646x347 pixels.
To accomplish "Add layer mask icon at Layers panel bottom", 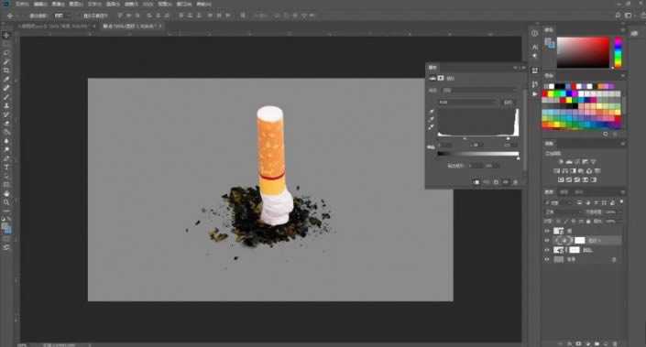I will pos(578,343).
